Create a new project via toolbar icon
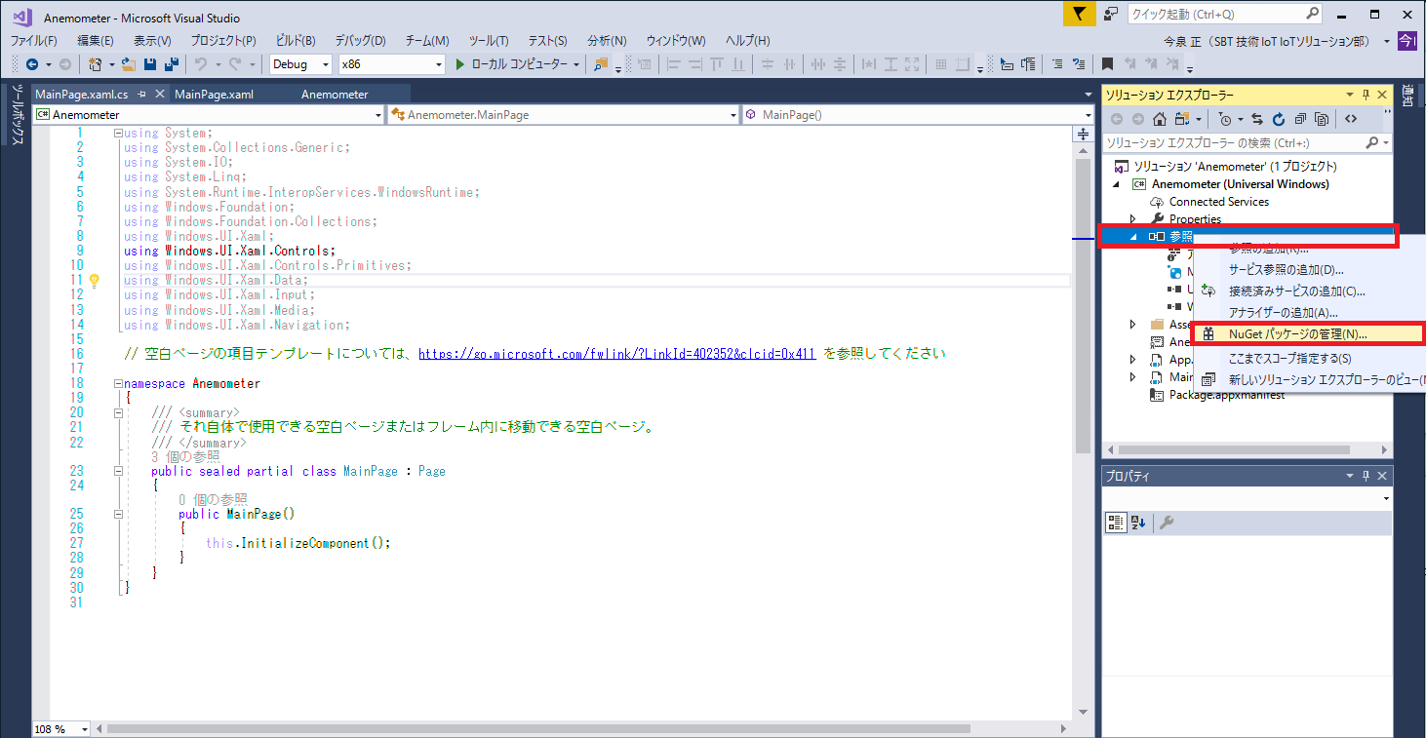1426x738 pixels. (96, 64)
